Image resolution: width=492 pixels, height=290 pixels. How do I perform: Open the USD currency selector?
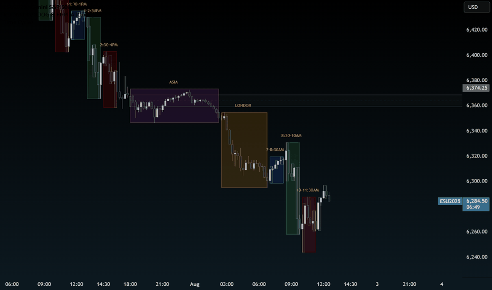476,7
